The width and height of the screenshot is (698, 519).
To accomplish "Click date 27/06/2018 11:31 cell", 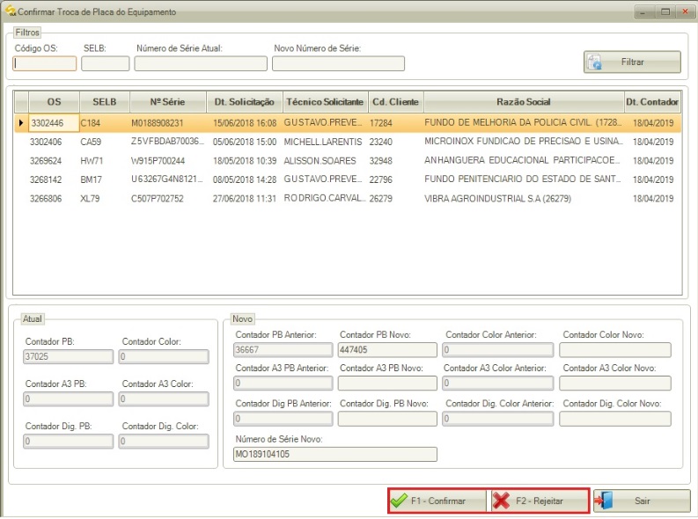I will 245,198.
